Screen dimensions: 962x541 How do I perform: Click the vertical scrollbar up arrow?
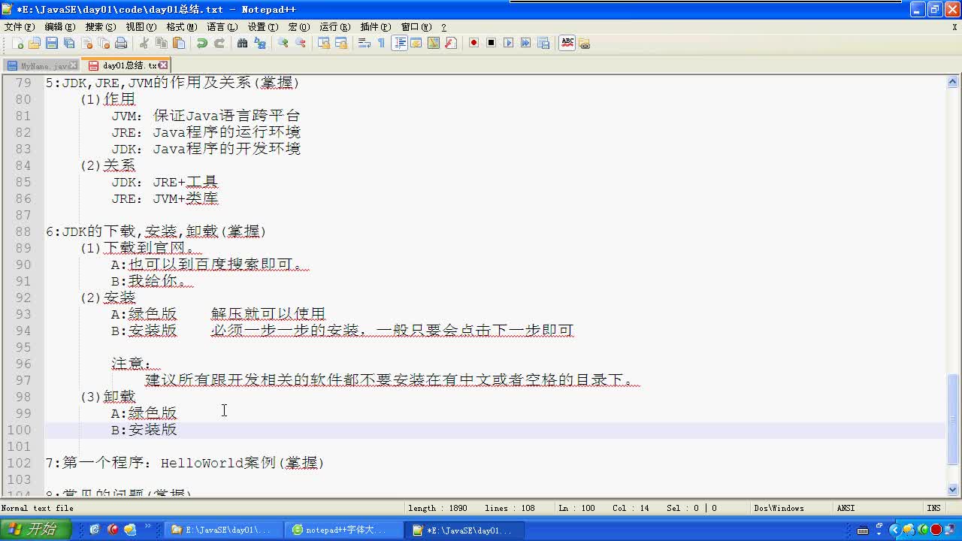[953, 82]
